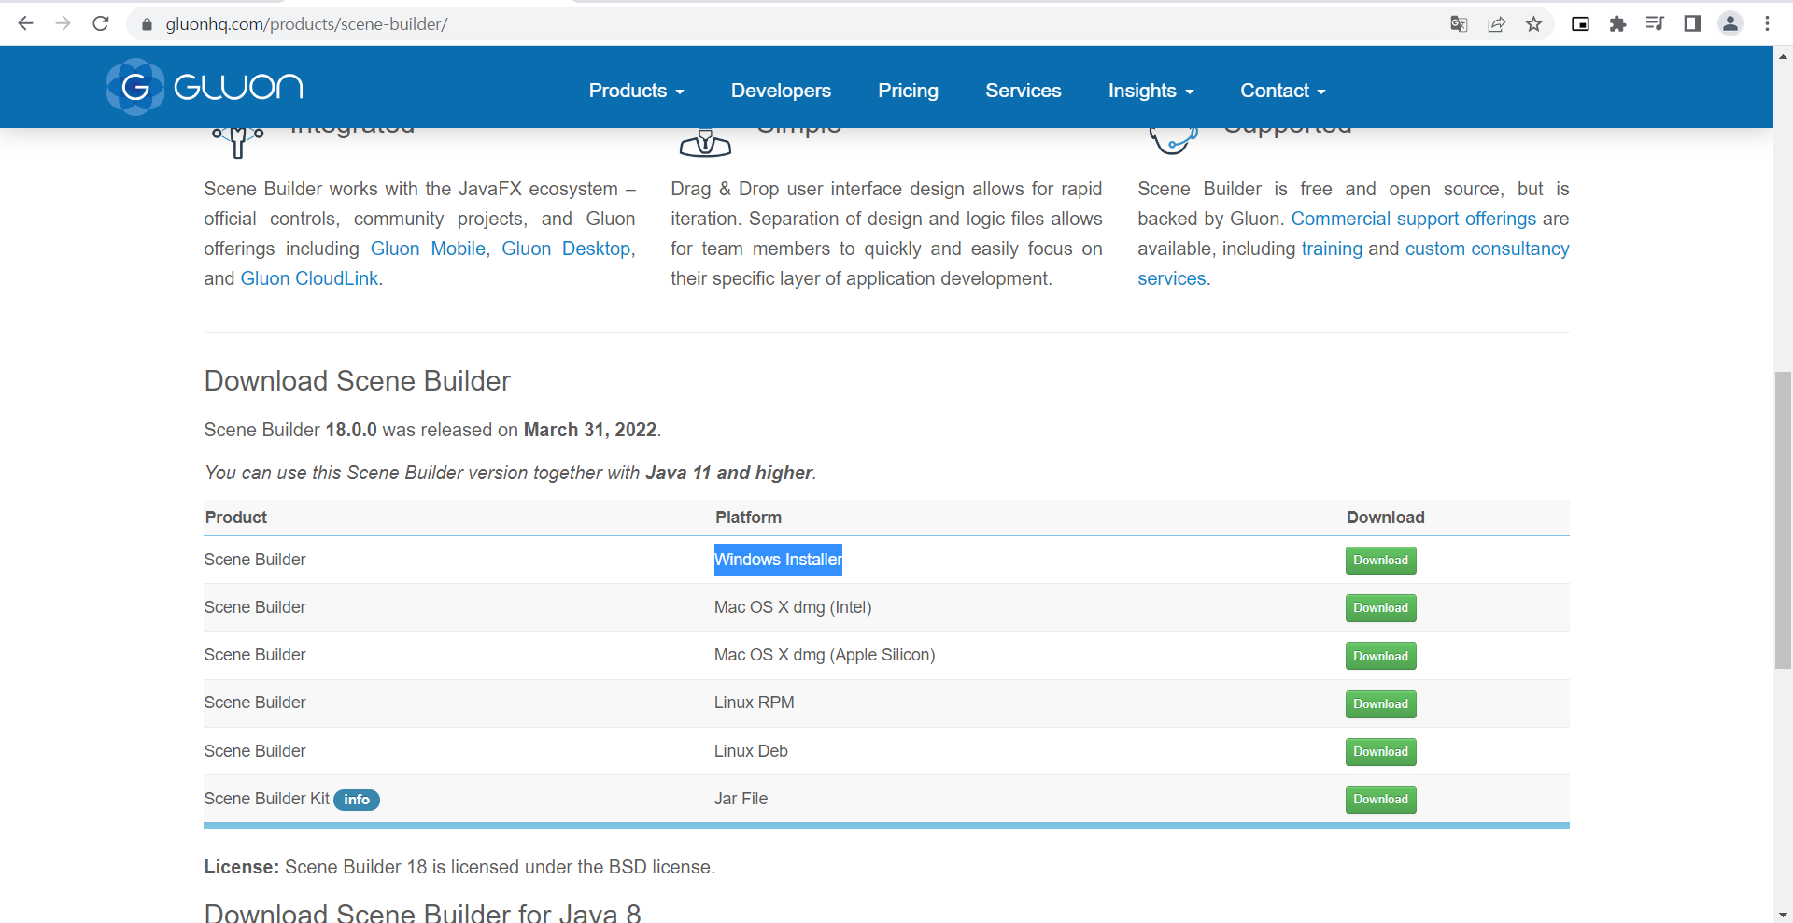Go back to the previous page

26,23
